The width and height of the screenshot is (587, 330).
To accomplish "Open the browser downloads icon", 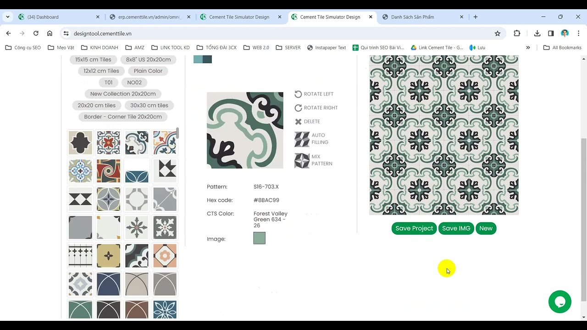I will point(537,33).
